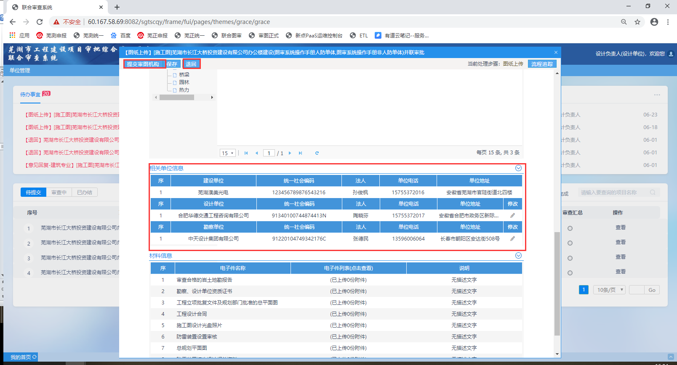The image size is (677, 365).
Task: Click the tree panel horizontal scrollbar
Action: 177,98
